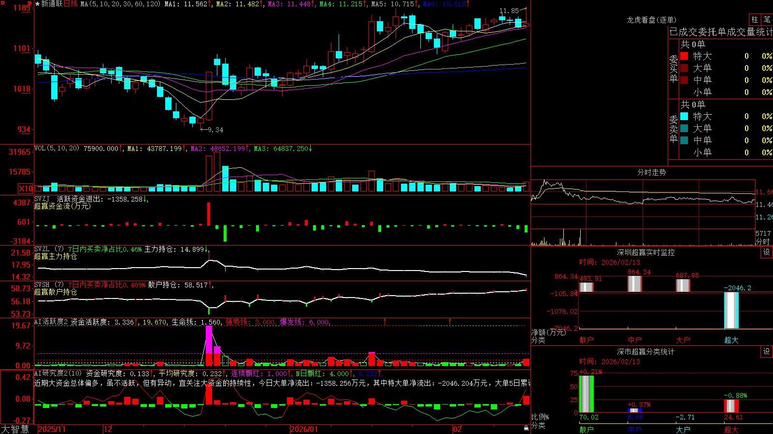Click the SVZL (7) indicator name
Image resolution: width=773 pixels, height=434 pixels.
49,249
